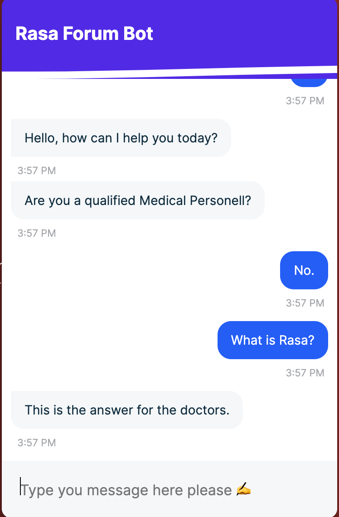
Task: Click the writing hand emoji in input placeholder
Action: tap(243, 489)
